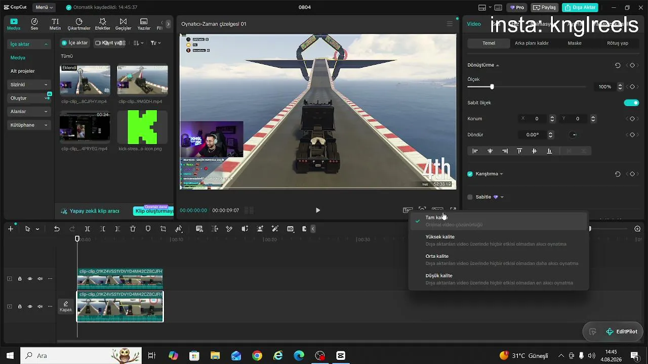Click the mirror flip icon
This screenshot has width=648, height=364.
click(179, 229)
